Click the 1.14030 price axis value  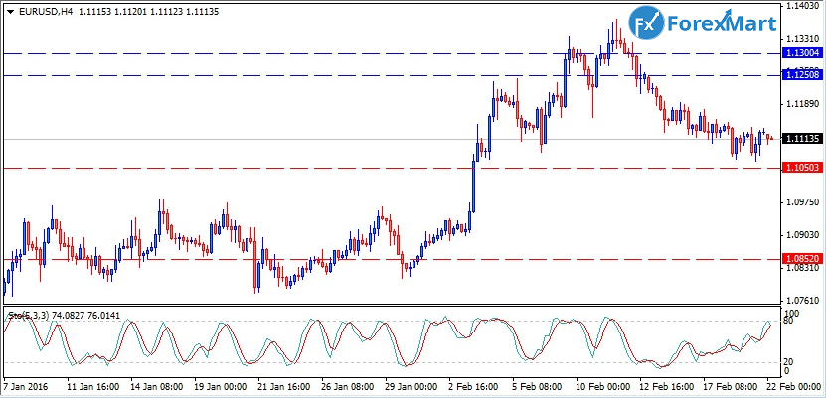point(800,6)
